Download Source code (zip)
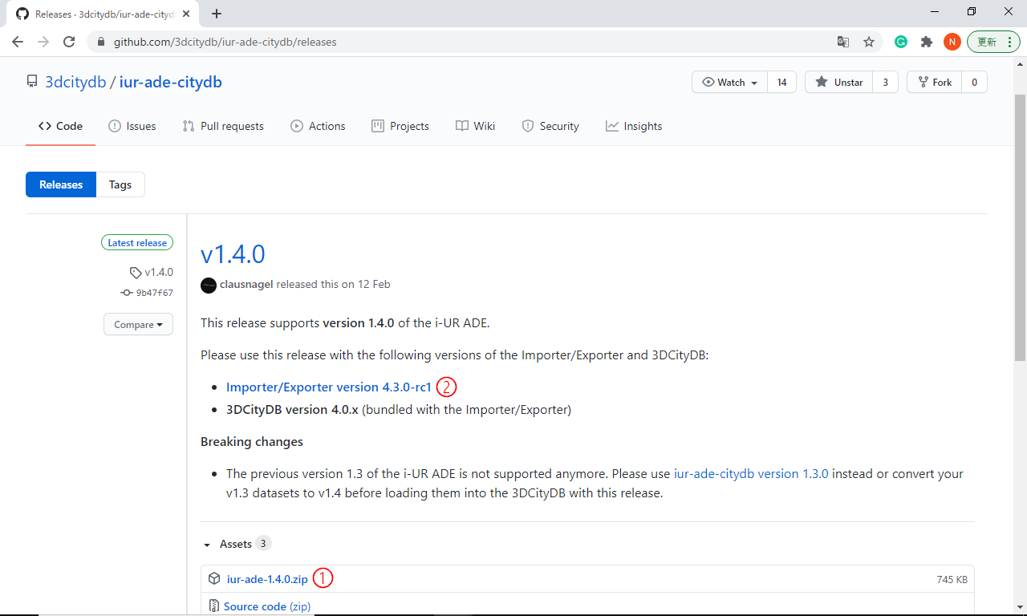Viewport: 1027px width, 616px height. click(x=267, y=606)
